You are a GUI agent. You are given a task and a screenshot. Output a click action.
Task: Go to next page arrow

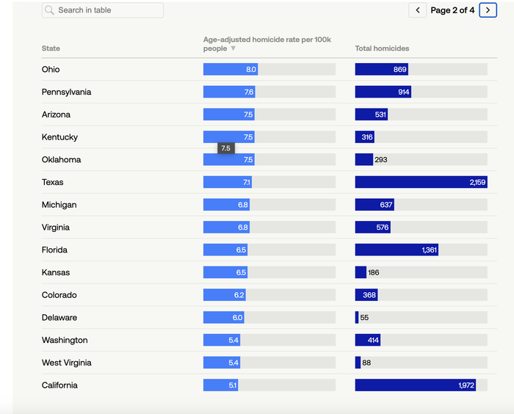click(488, 10)
